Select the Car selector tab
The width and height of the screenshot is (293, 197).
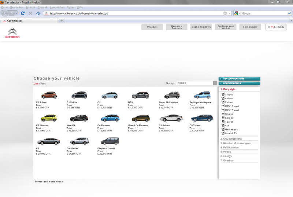[29, 21]
